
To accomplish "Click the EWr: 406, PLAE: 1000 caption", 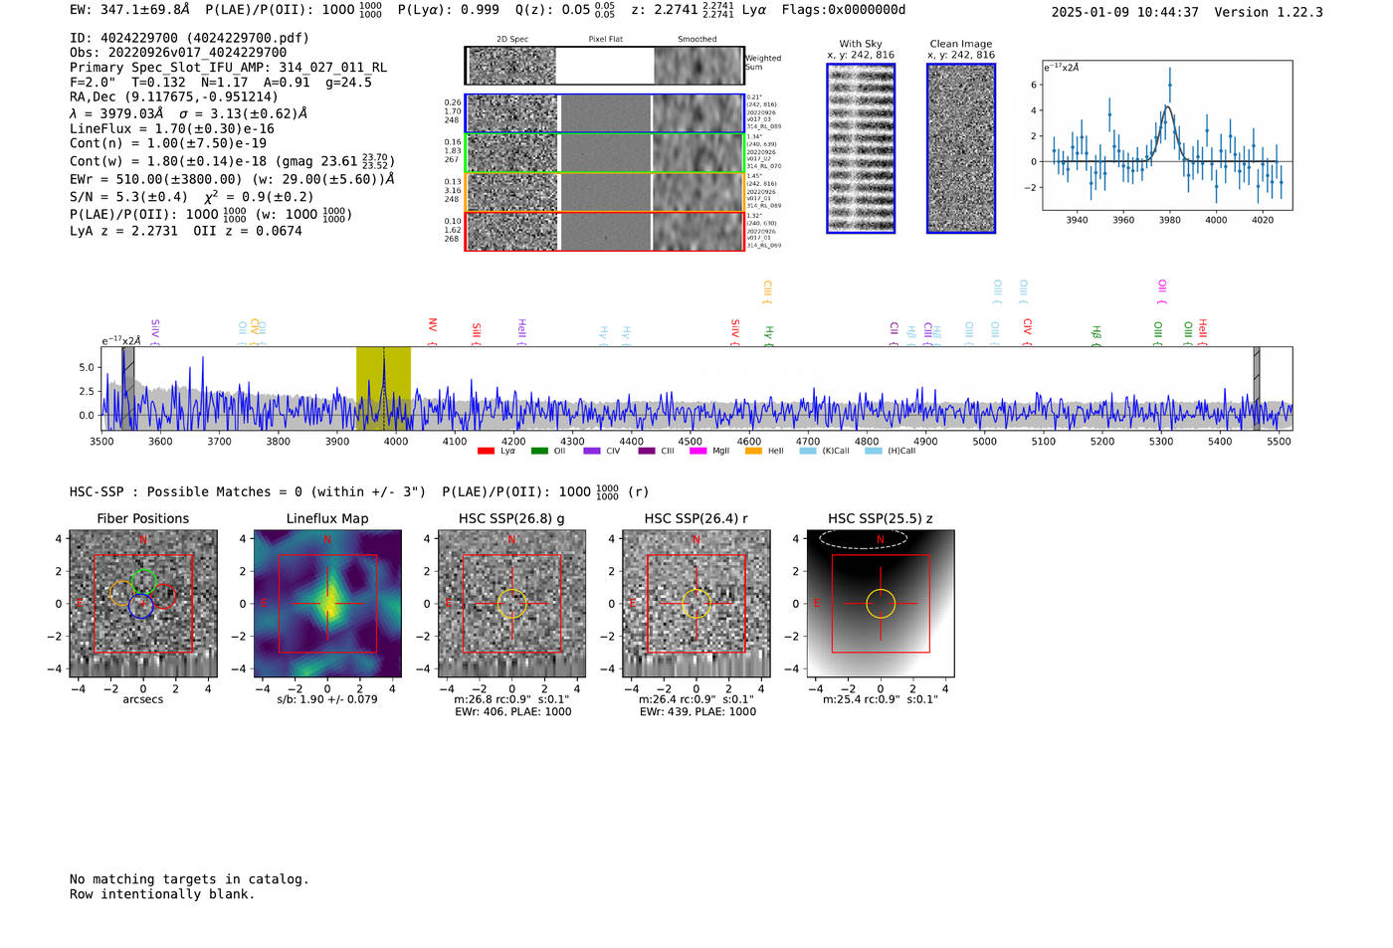I will coord(513,711).
